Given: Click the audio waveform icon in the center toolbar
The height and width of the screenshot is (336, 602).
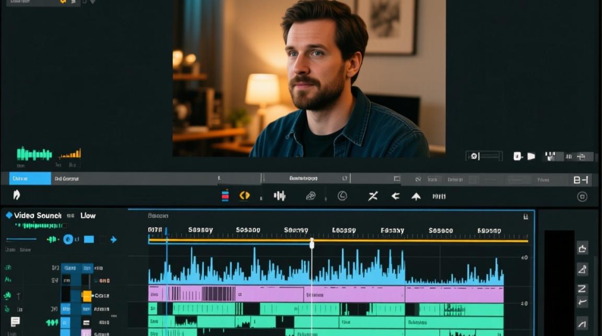Looking at the screenshot, I should [x=279, y=196].
